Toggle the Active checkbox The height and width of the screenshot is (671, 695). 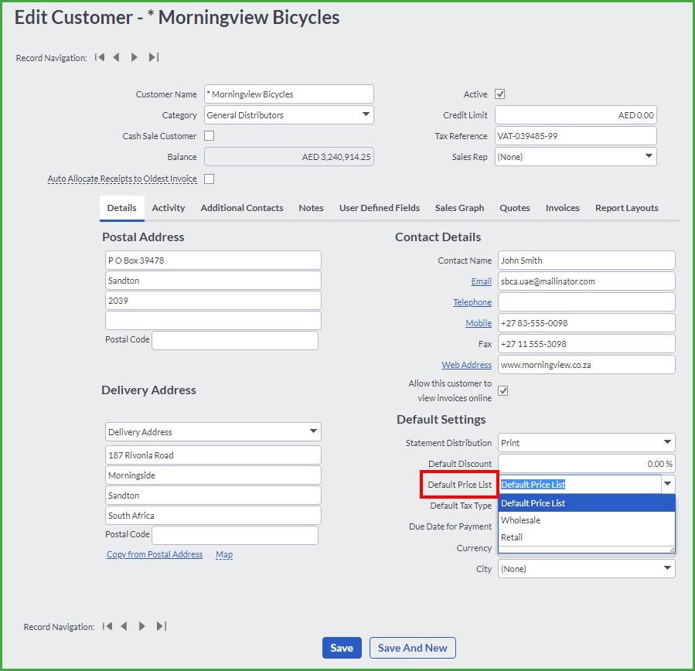click(x=500, y=94)
